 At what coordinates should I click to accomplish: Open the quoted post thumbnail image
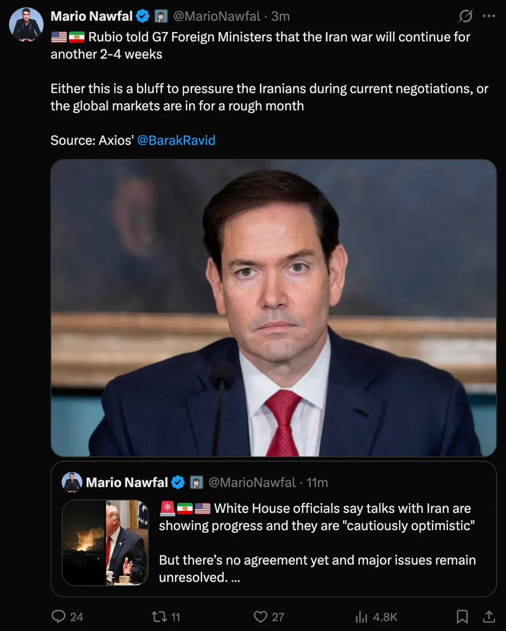(105, 543)
